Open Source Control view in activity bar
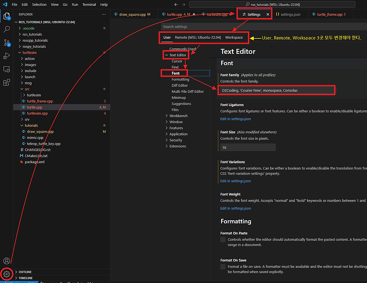Image resolution: width=367 pixels, height=283 pixels. pyautogui.click(x=7, y=43)
